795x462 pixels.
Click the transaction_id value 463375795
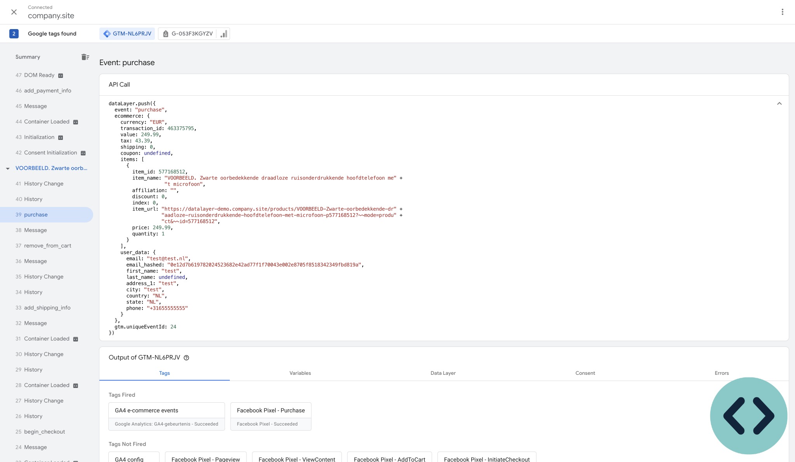point(181,128)
